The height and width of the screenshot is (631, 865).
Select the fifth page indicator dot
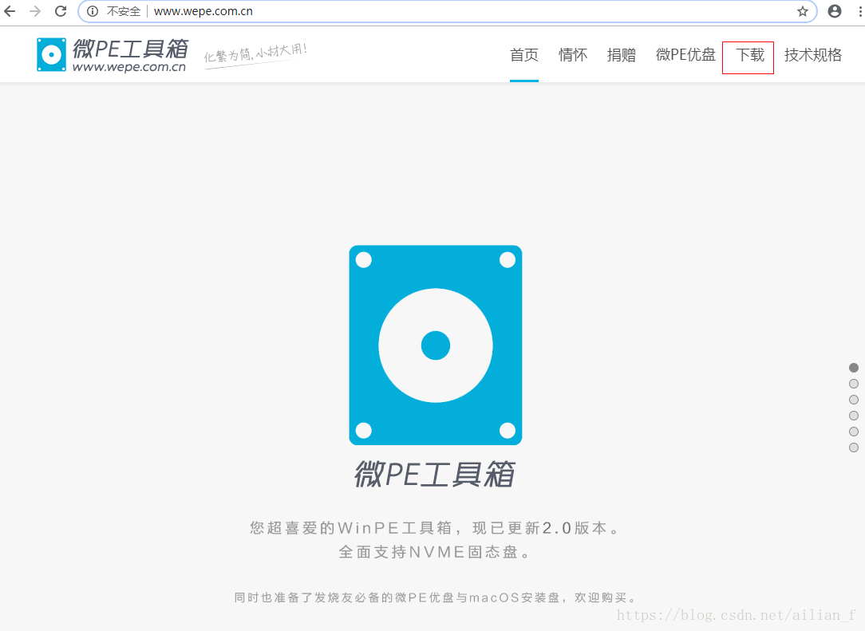point(853,432)
